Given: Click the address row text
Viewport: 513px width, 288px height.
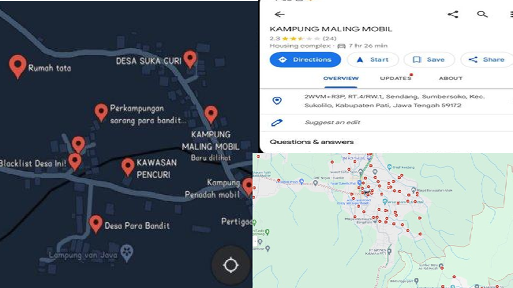Looking at the screenshot, I should tap(394, 101).
